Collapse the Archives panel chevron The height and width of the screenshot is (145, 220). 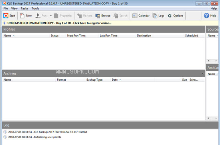click(202, 73)
